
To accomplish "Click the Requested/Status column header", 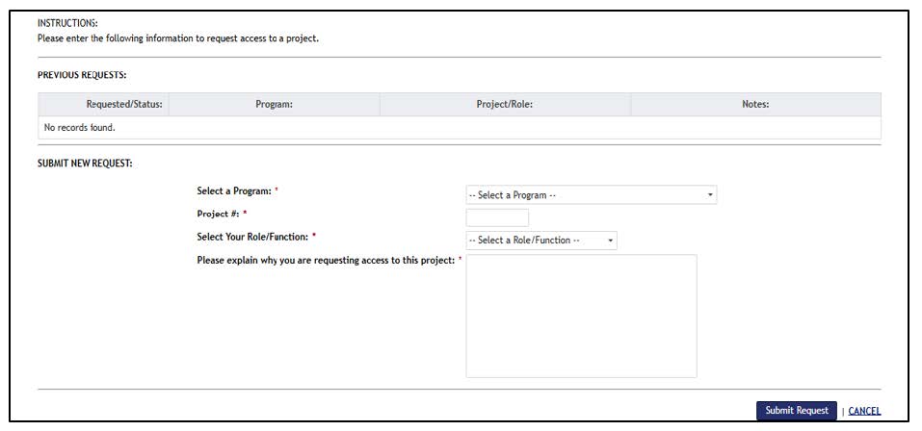I will coord(103,105).
